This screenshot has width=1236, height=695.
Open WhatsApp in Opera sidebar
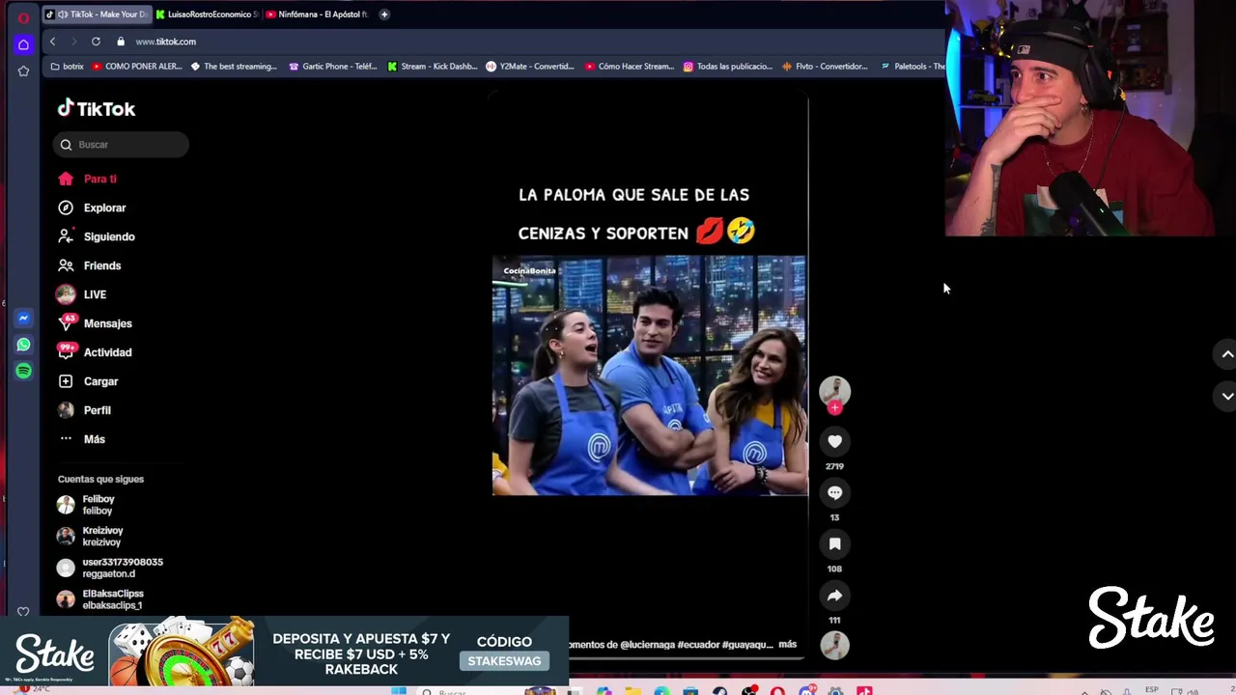tap(23, 345)
